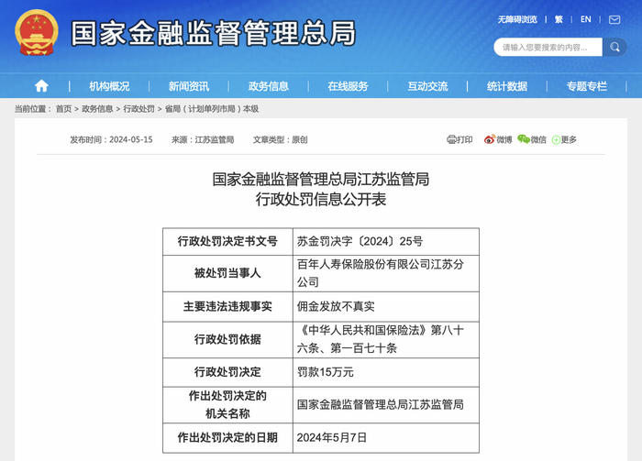Open the mail envelope icon
642x461 pixels.
coord(614,19)
